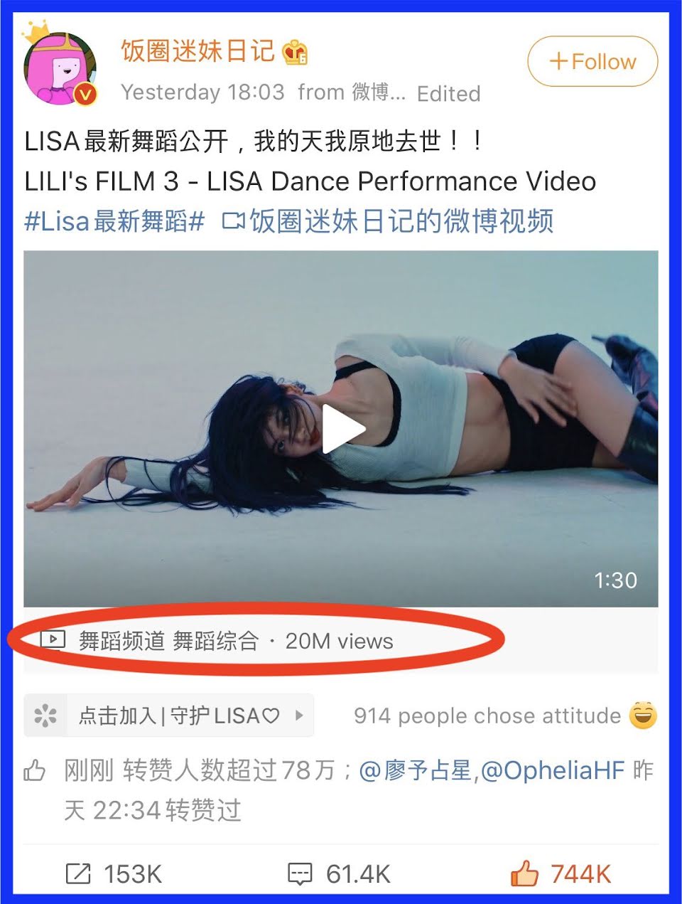Click the small video channel icon below the video

pyautogui.click(x=53, y=640)
